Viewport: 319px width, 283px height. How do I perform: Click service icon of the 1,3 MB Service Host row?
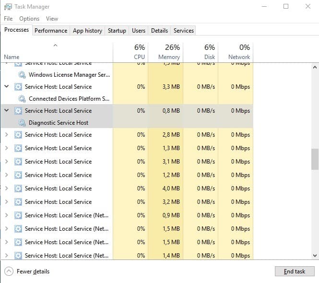(18, 148)
